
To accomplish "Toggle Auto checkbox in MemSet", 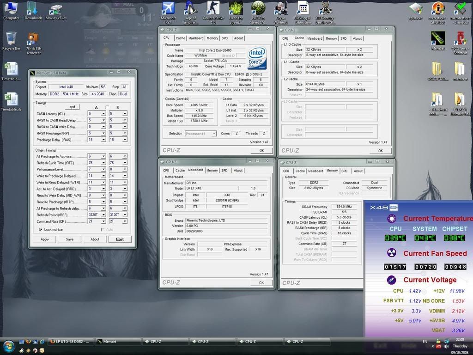I will tap(103, 229).
